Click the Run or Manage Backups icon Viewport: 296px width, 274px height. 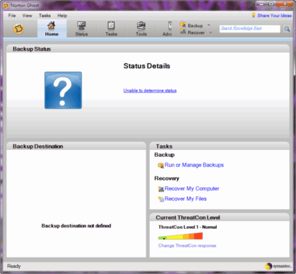[161, 165]
